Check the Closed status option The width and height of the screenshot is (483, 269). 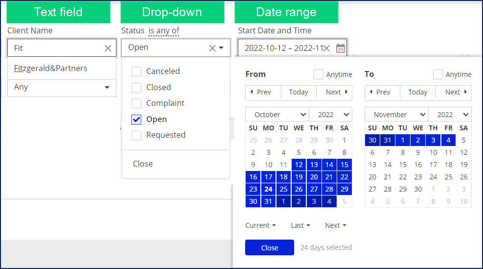[x=136, y=87]
